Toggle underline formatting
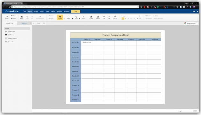This screenshot has width=201, height=115. point(128,19)
